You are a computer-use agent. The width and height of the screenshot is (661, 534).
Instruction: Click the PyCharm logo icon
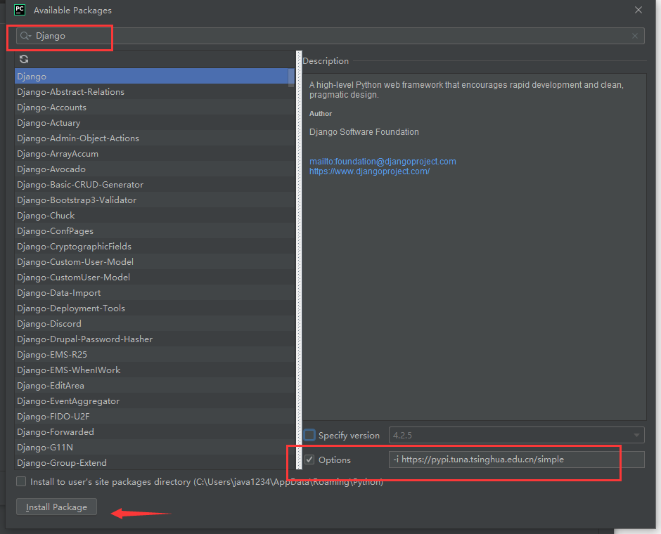click(x=20, y=10)
